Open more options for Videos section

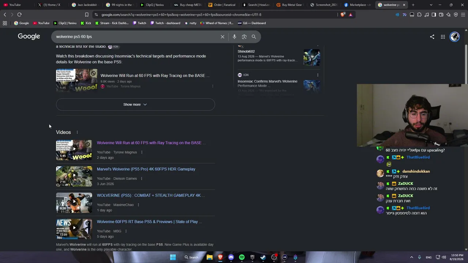point(77,132)
